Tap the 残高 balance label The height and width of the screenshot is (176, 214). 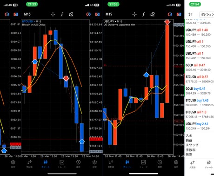[x=189, y=155]
